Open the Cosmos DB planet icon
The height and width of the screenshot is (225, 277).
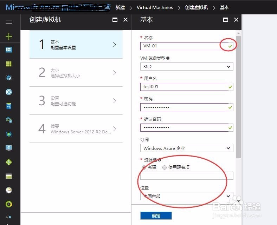9,134
